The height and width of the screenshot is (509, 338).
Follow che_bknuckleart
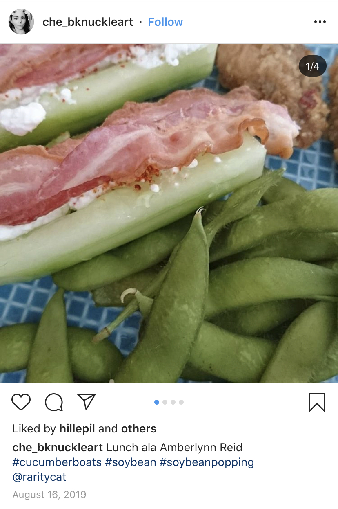(x=165, y=22)
